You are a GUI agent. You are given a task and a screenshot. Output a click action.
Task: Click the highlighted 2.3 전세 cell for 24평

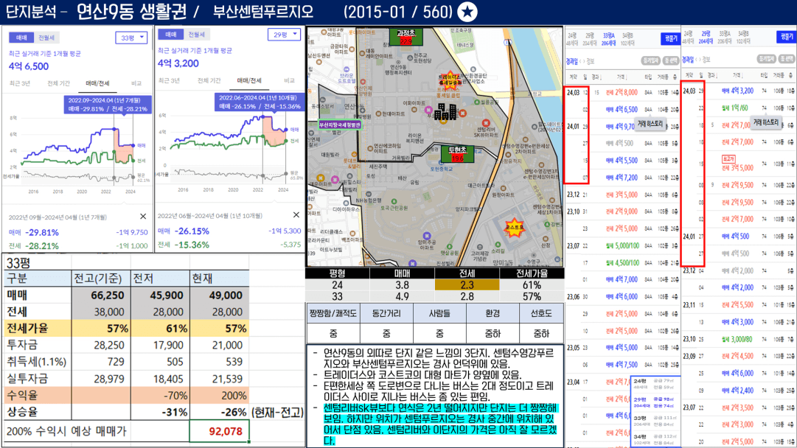(467, 285)
